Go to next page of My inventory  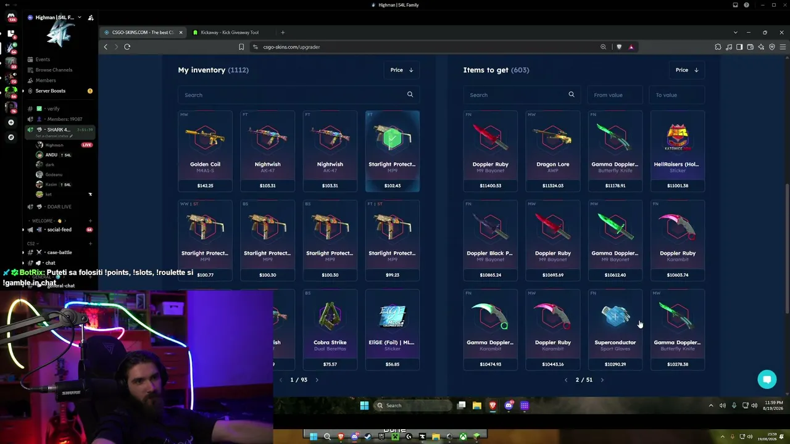click(x=317, y=380)
